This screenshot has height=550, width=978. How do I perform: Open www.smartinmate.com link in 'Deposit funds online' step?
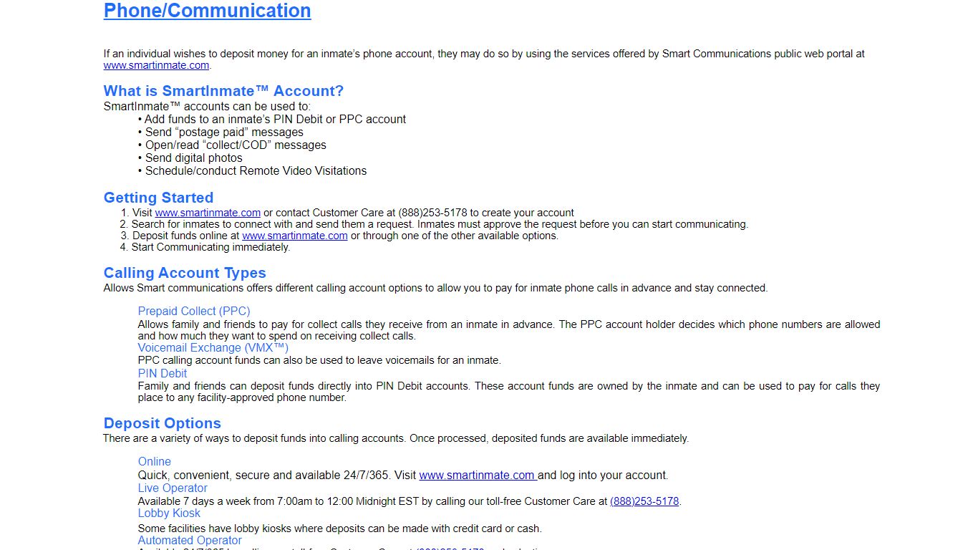point(295,236)
